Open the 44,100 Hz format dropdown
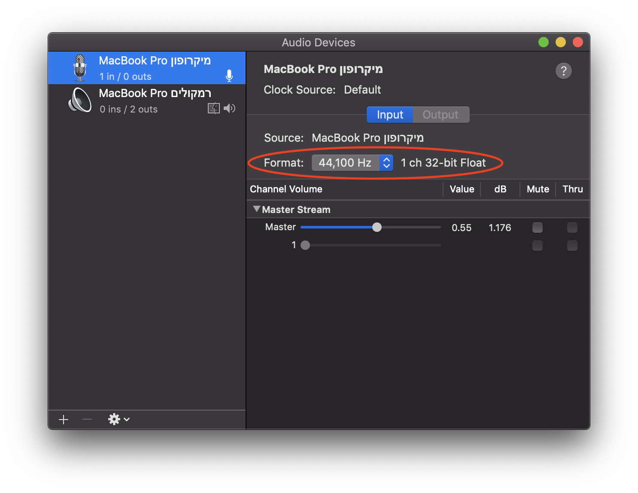The width and height of the screenshot is (638, 493). coord(352,163)
